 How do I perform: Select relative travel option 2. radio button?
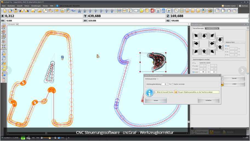coord(226,52)
